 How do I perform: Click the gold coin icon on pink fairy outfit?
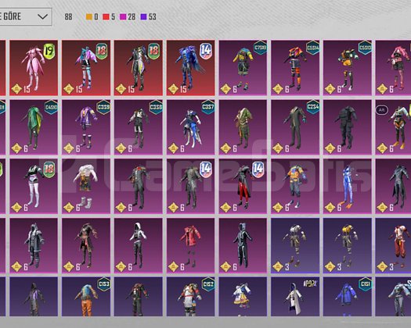tap(16, 89)
